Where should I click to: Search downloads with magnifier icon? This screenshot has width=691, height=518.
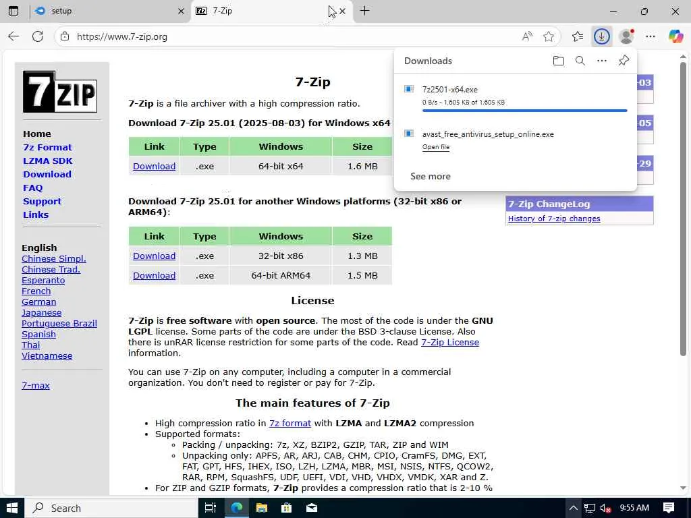point(580,61)
